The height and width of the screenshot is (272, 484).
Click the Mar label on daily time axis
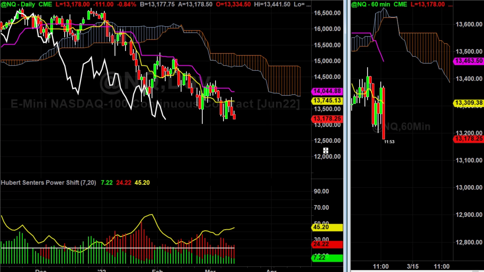210,271
